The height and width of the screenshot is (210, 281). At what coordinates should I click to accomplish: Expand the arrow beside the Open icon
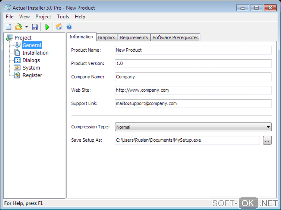coord(26,27)
